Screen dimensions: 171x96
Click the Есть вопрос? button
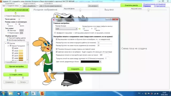pyautogui.click(x=93, y=6)
